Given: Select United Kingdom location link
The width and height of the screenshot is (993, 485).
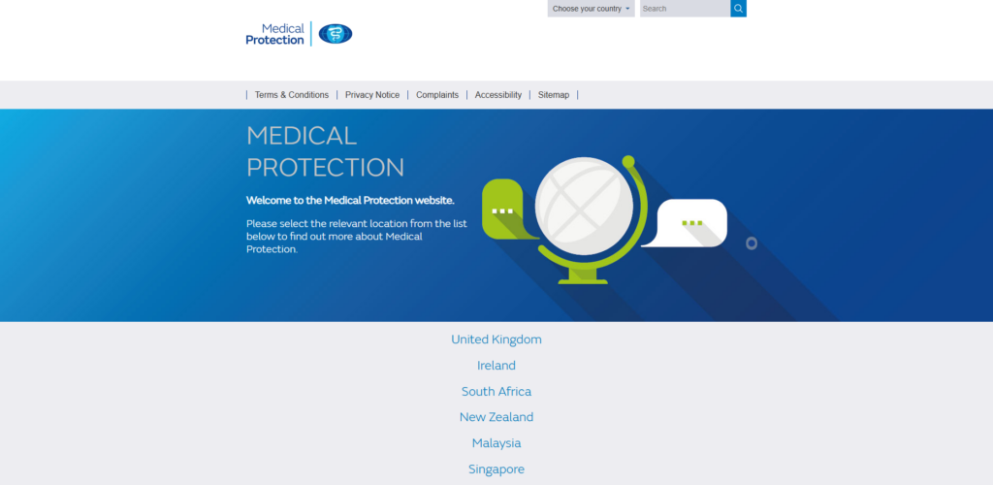Looking at the screenshot, I should [x=496, y=339].
